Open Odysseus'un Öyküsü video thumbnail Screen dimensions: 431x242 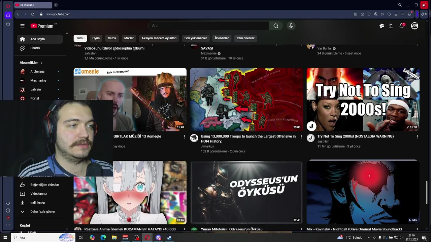246,192
